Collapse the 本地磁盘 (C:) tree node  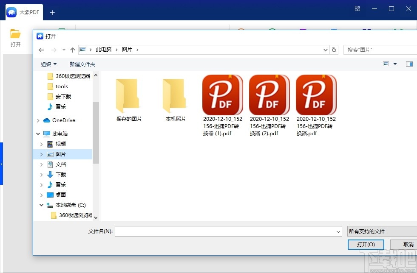[41, 205]
